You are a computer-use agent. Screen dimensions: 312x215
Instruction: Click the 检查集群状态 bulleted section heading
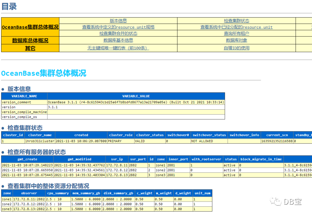pos(25,128)
